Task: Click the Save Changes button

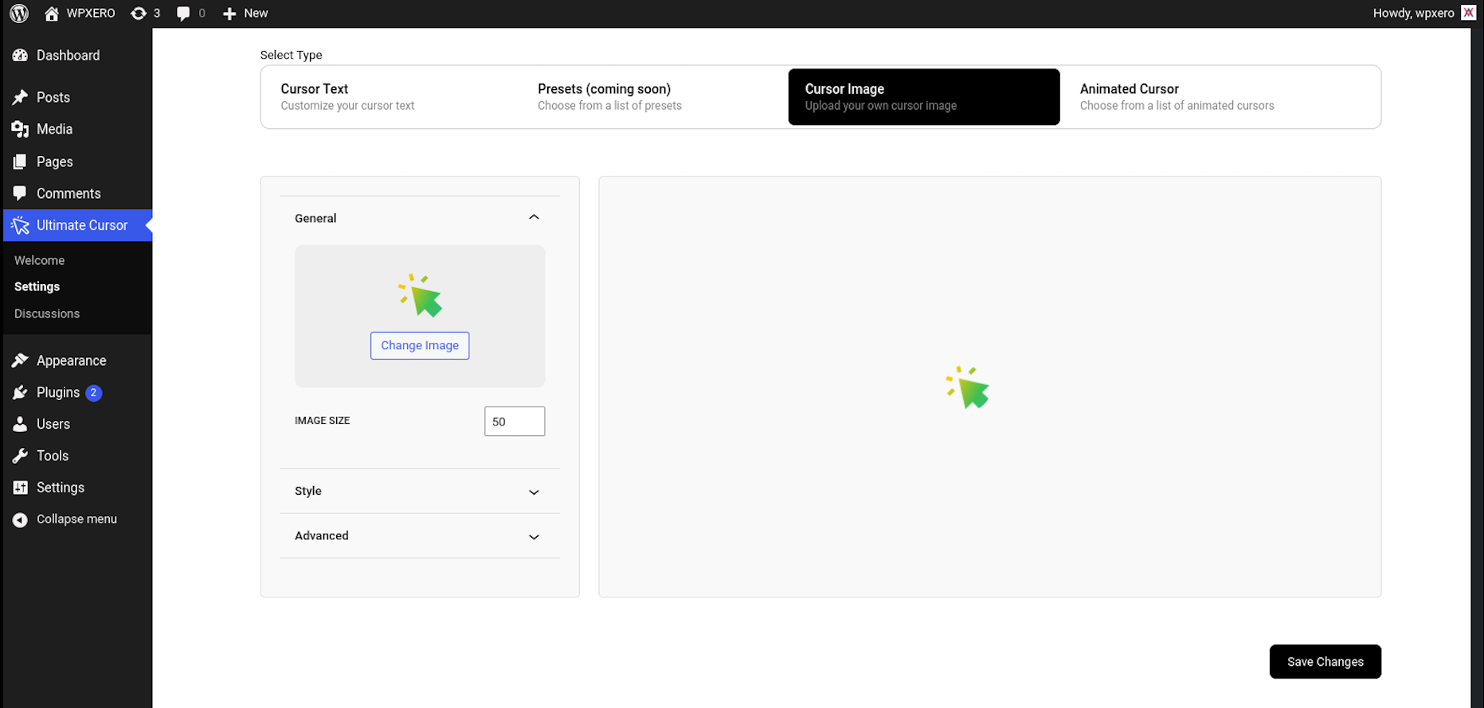Action: click(1325, 662)
